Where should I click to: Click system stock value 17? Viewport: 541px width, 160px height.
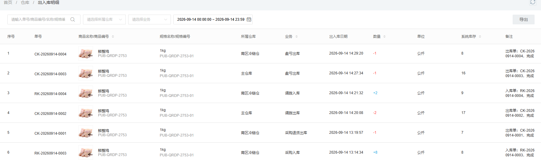[x=463, y=113]
